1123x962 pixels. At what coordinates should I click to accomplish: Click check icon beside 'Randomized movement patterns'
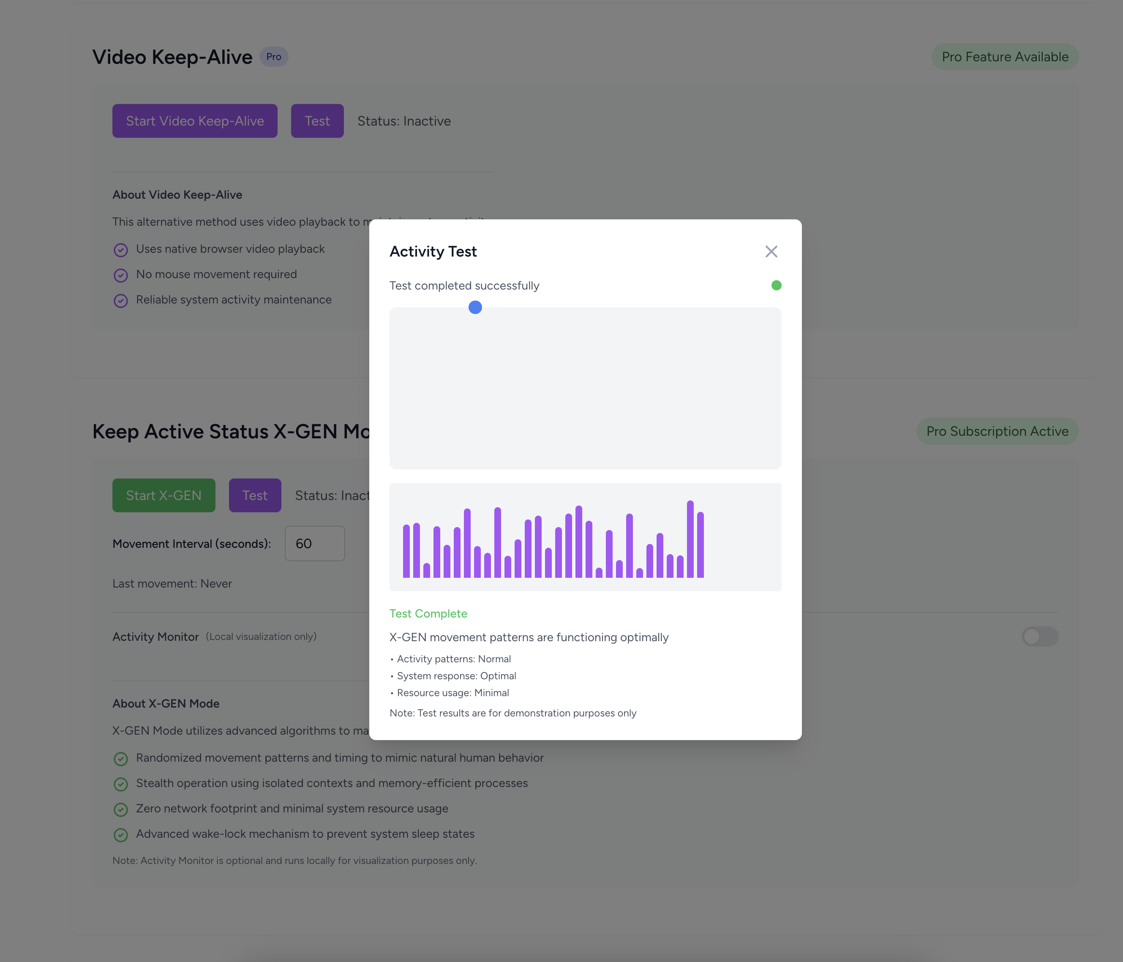121,759
